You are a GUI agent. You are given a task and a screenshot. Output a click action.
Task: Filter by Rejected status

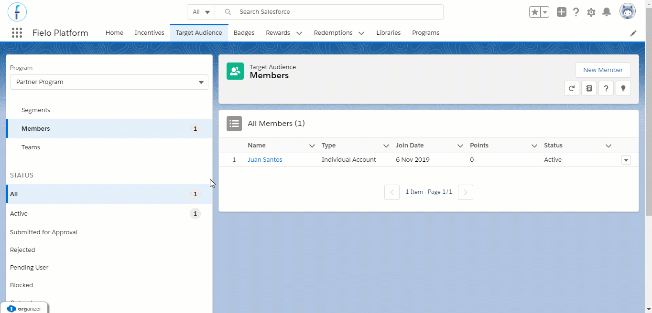pyautogui.click(x=109, y=250)
